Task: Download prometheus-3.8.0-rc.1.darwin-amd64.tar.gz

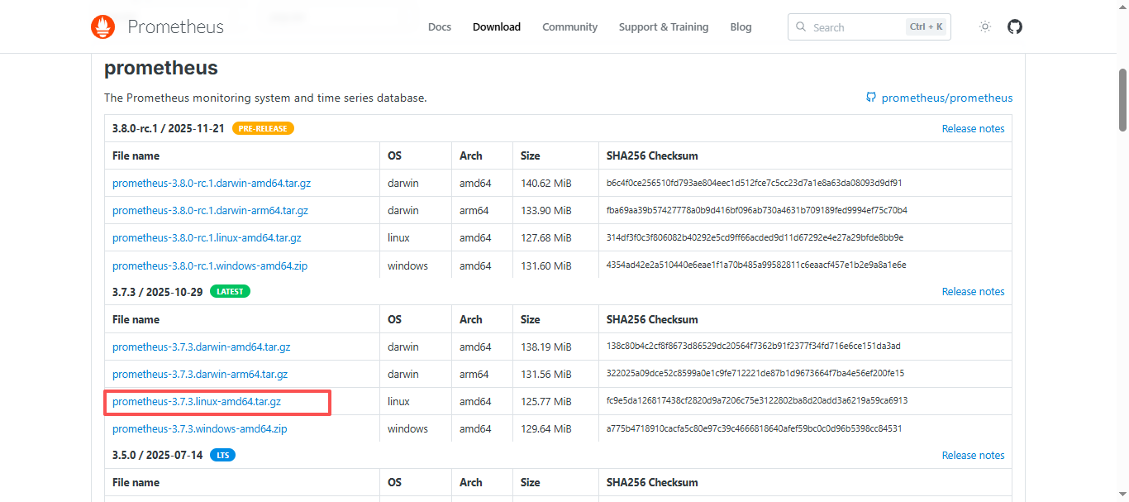Action: [212, 183]
